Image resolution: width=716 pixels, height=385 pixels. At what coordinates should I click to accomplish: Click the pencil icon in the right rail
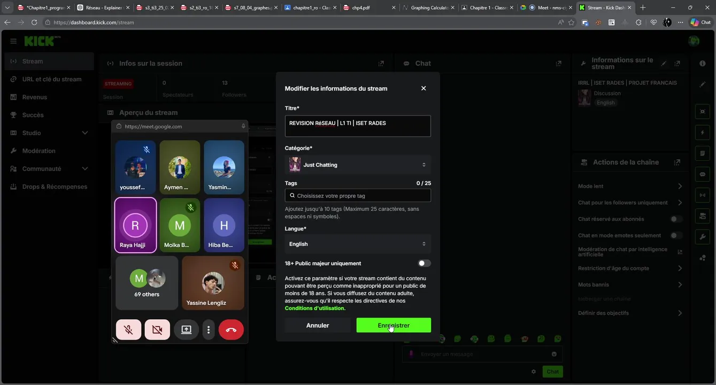tap(703, 84)
